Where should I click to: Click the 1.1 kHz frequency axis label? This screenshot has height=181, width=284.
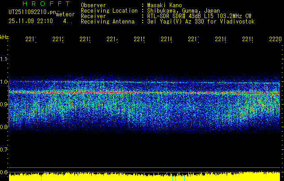coord(4,59)
